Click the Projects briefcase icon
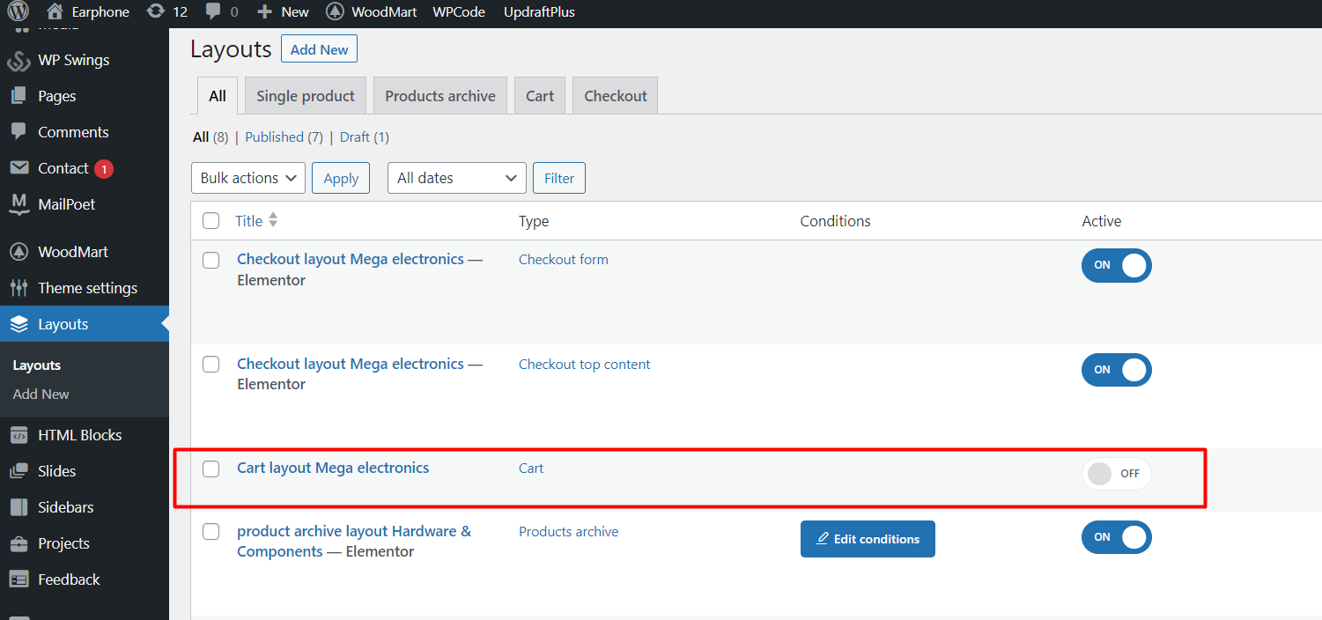Viewport: 1322px width, 620px height. point(19,543)
